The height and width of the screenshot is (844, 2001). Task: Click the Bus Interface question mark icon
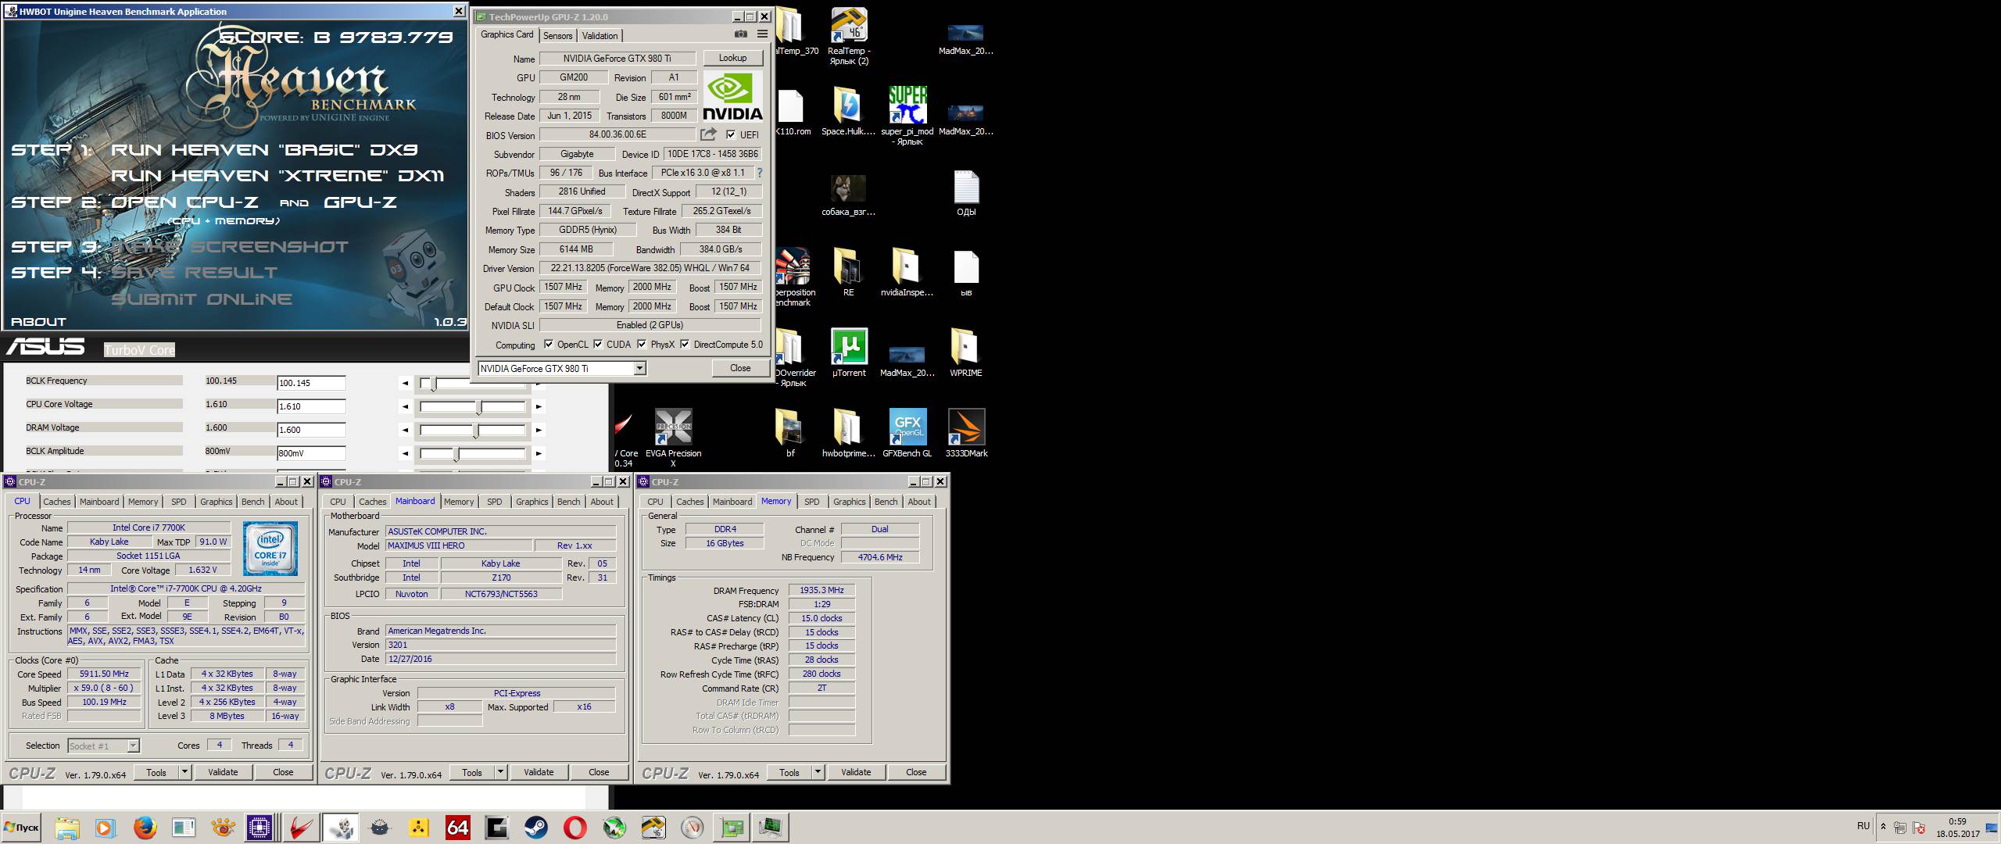759,173
